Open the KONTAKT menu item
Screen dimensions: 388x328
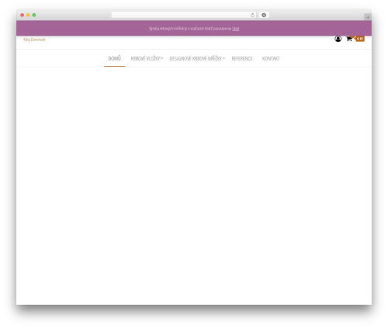[x=271, y=58]
